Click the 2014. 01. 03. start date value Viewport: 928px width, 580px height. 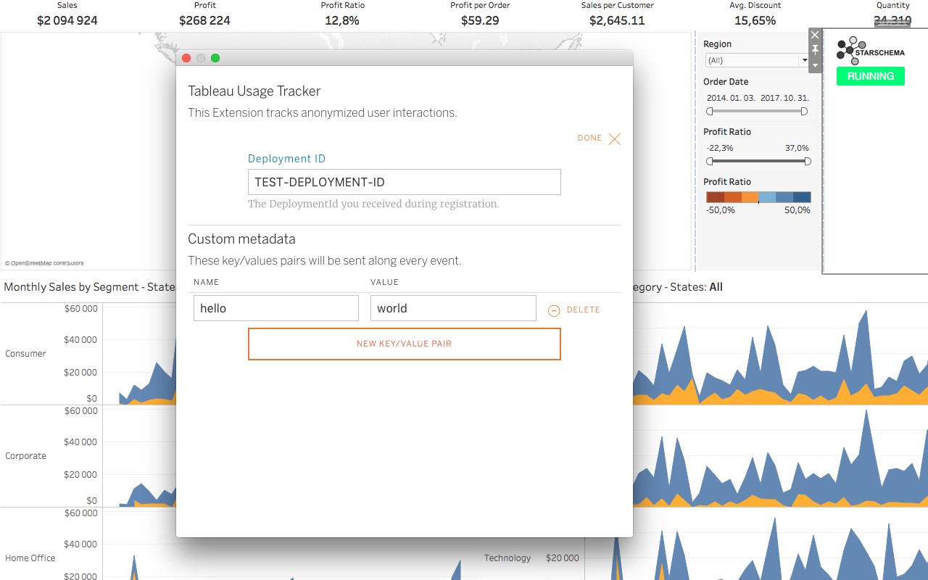pos(731,97)
